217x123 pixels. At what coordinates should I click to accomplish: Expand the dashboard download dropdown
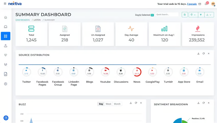pyautogui.click(x=209, y=15)
